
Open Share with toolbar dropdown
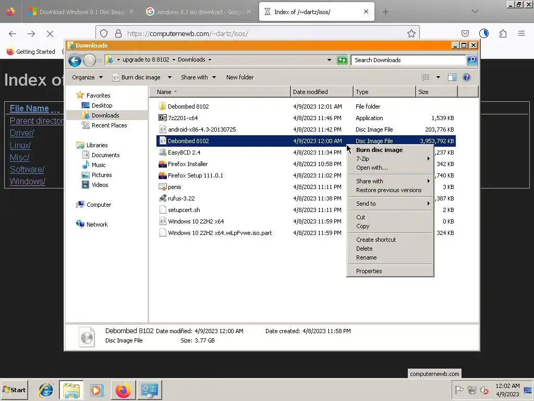199,77
